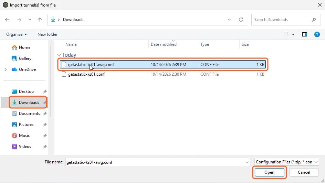Click 10/14/2026 2:30 PM date cell
Screen dimensions: 325x183
click(x=168, y=74)
